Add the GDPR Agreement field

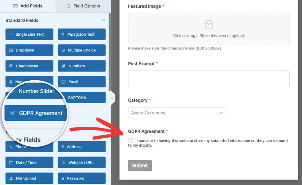point(35,113)
